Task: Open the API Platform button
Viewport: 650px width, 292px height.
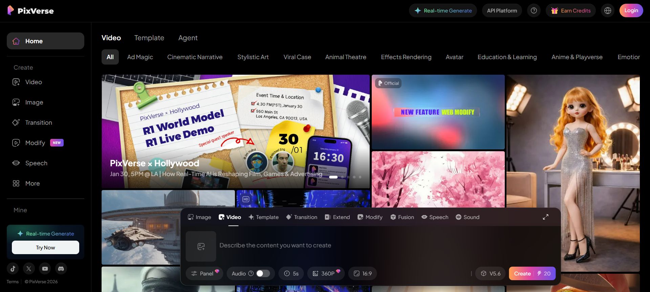Action: (502, 11)
